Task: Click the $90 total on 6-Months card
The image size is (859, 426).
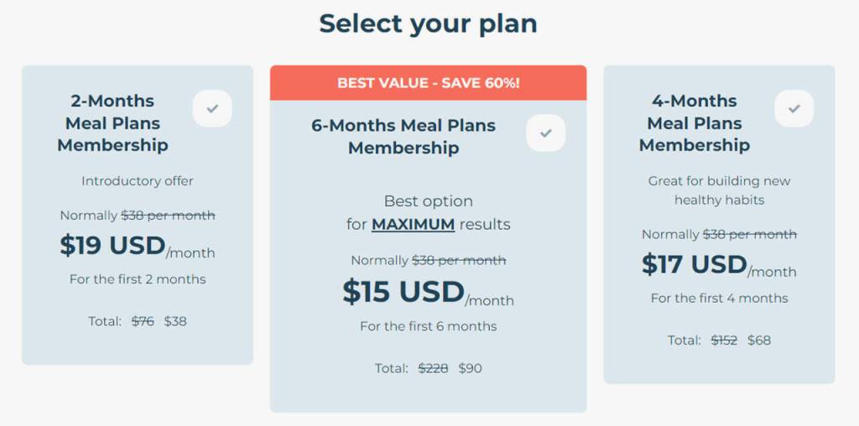Action: pos(470,368)
